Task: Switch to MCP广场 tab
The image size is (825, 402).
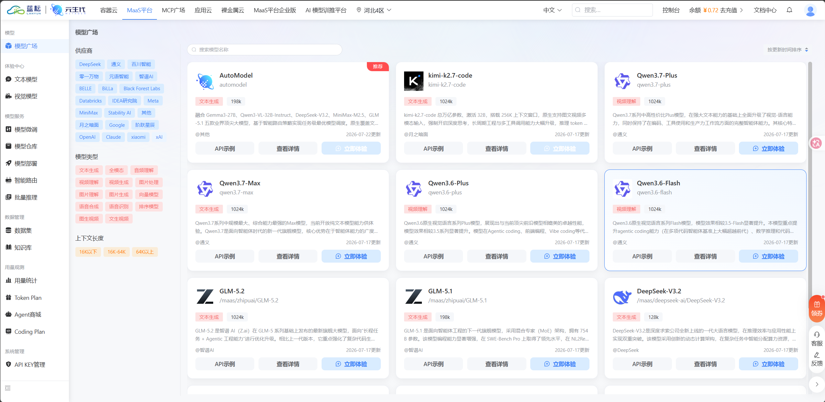Action: coord(173,10)
